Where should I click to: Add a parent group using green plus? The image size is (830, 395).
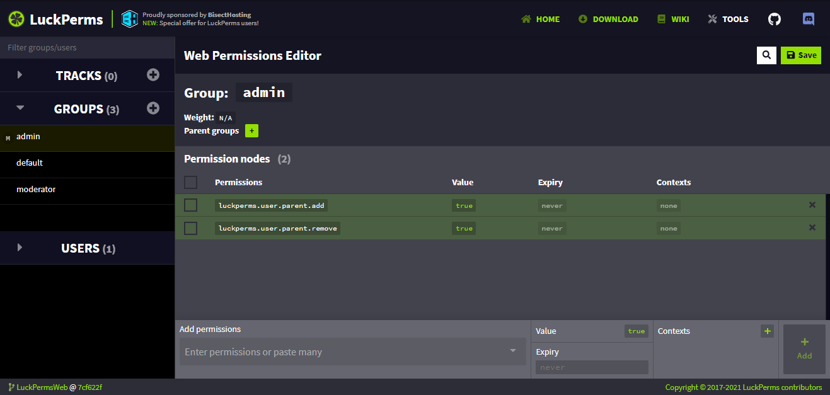tap(251, 131)
